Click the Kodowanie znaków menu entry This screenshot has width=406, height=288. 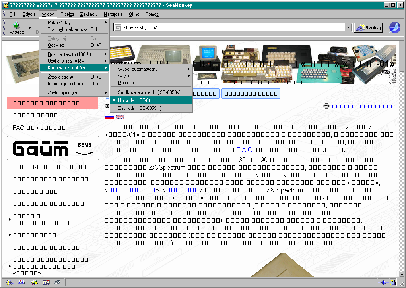75,68
